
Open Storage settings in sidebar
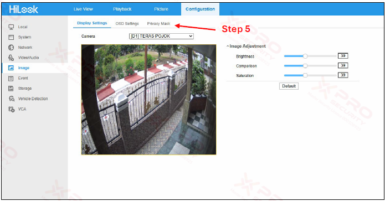(x=25, y=89)
